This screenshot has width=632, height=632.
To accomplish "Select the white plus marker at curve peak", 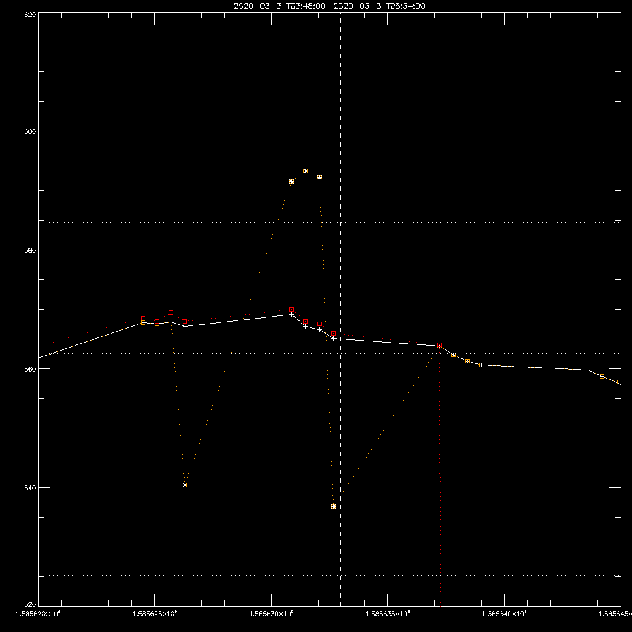I will 292,314.
